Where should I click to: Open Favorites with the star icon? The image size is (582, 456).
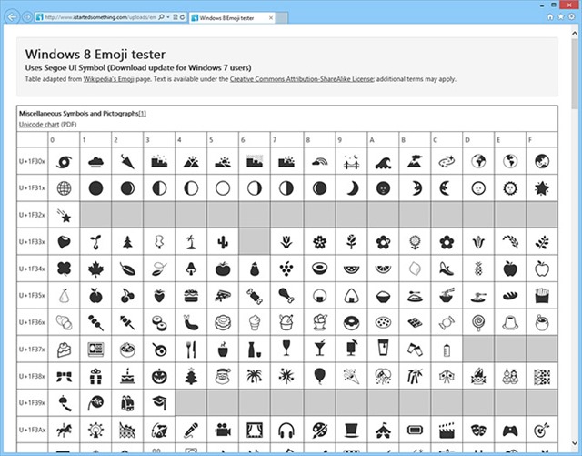tap(561, 17)
